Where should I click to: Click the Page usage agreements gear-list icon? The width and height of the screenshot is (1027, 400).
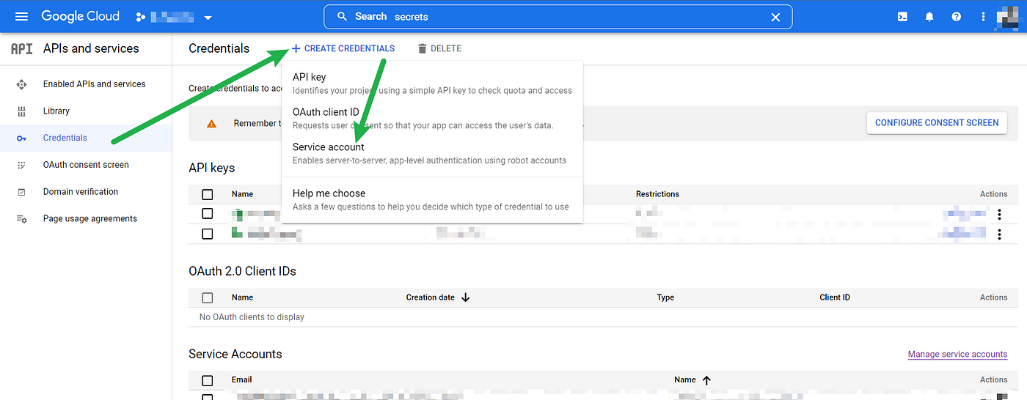coord(21,218)
